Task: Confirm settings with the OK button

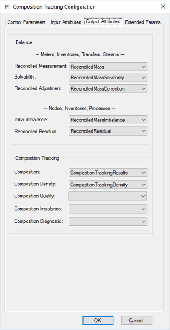Action: tap(98, 320)
